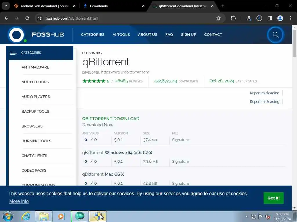Viewport: 297px width, 222px height.
Task: Open the Extensions puzzle icon
Action: [233, 18]
